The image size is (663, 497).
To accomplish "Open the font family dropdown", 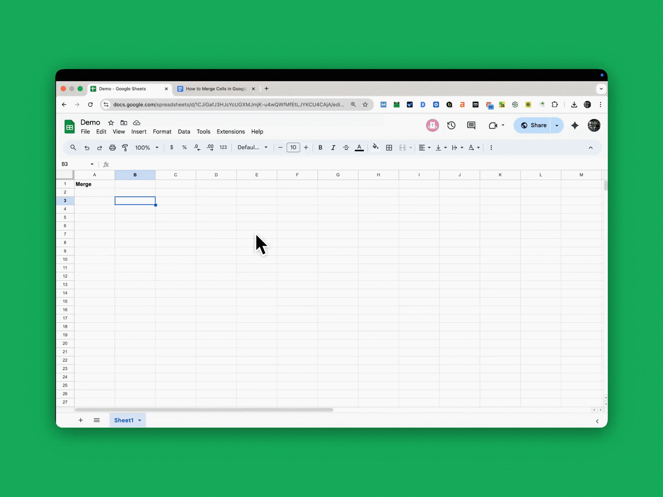I will pyautogui.click(x=253, y=147).
